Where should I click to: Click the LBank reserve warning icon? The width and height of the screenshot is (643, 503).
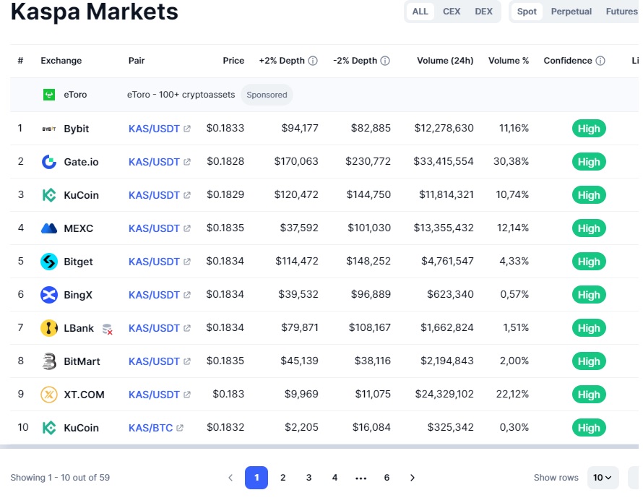pyautogui.click(x=108, y=329)
